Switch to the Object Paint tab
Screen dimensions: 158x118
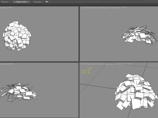tap(21, 2)
